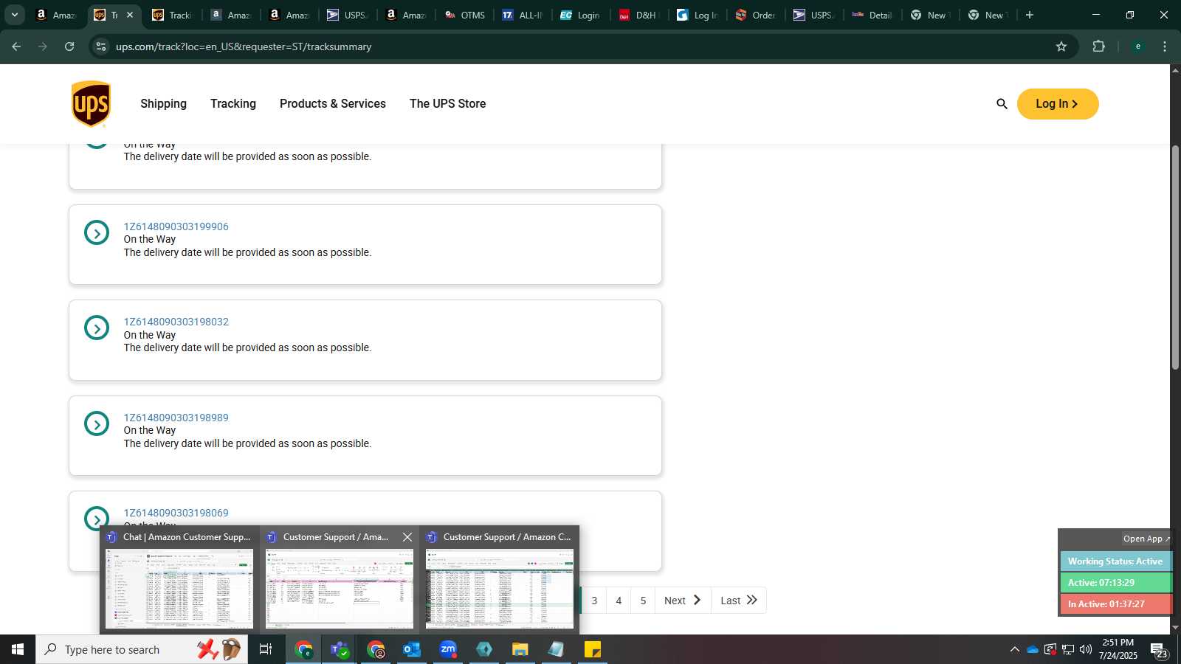Show hidden system tray icons

1014,649
